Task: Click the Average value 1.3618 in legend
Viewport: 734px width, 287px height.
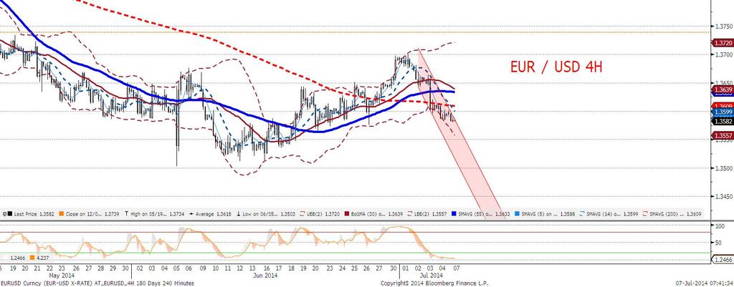Action: (224, 214)
